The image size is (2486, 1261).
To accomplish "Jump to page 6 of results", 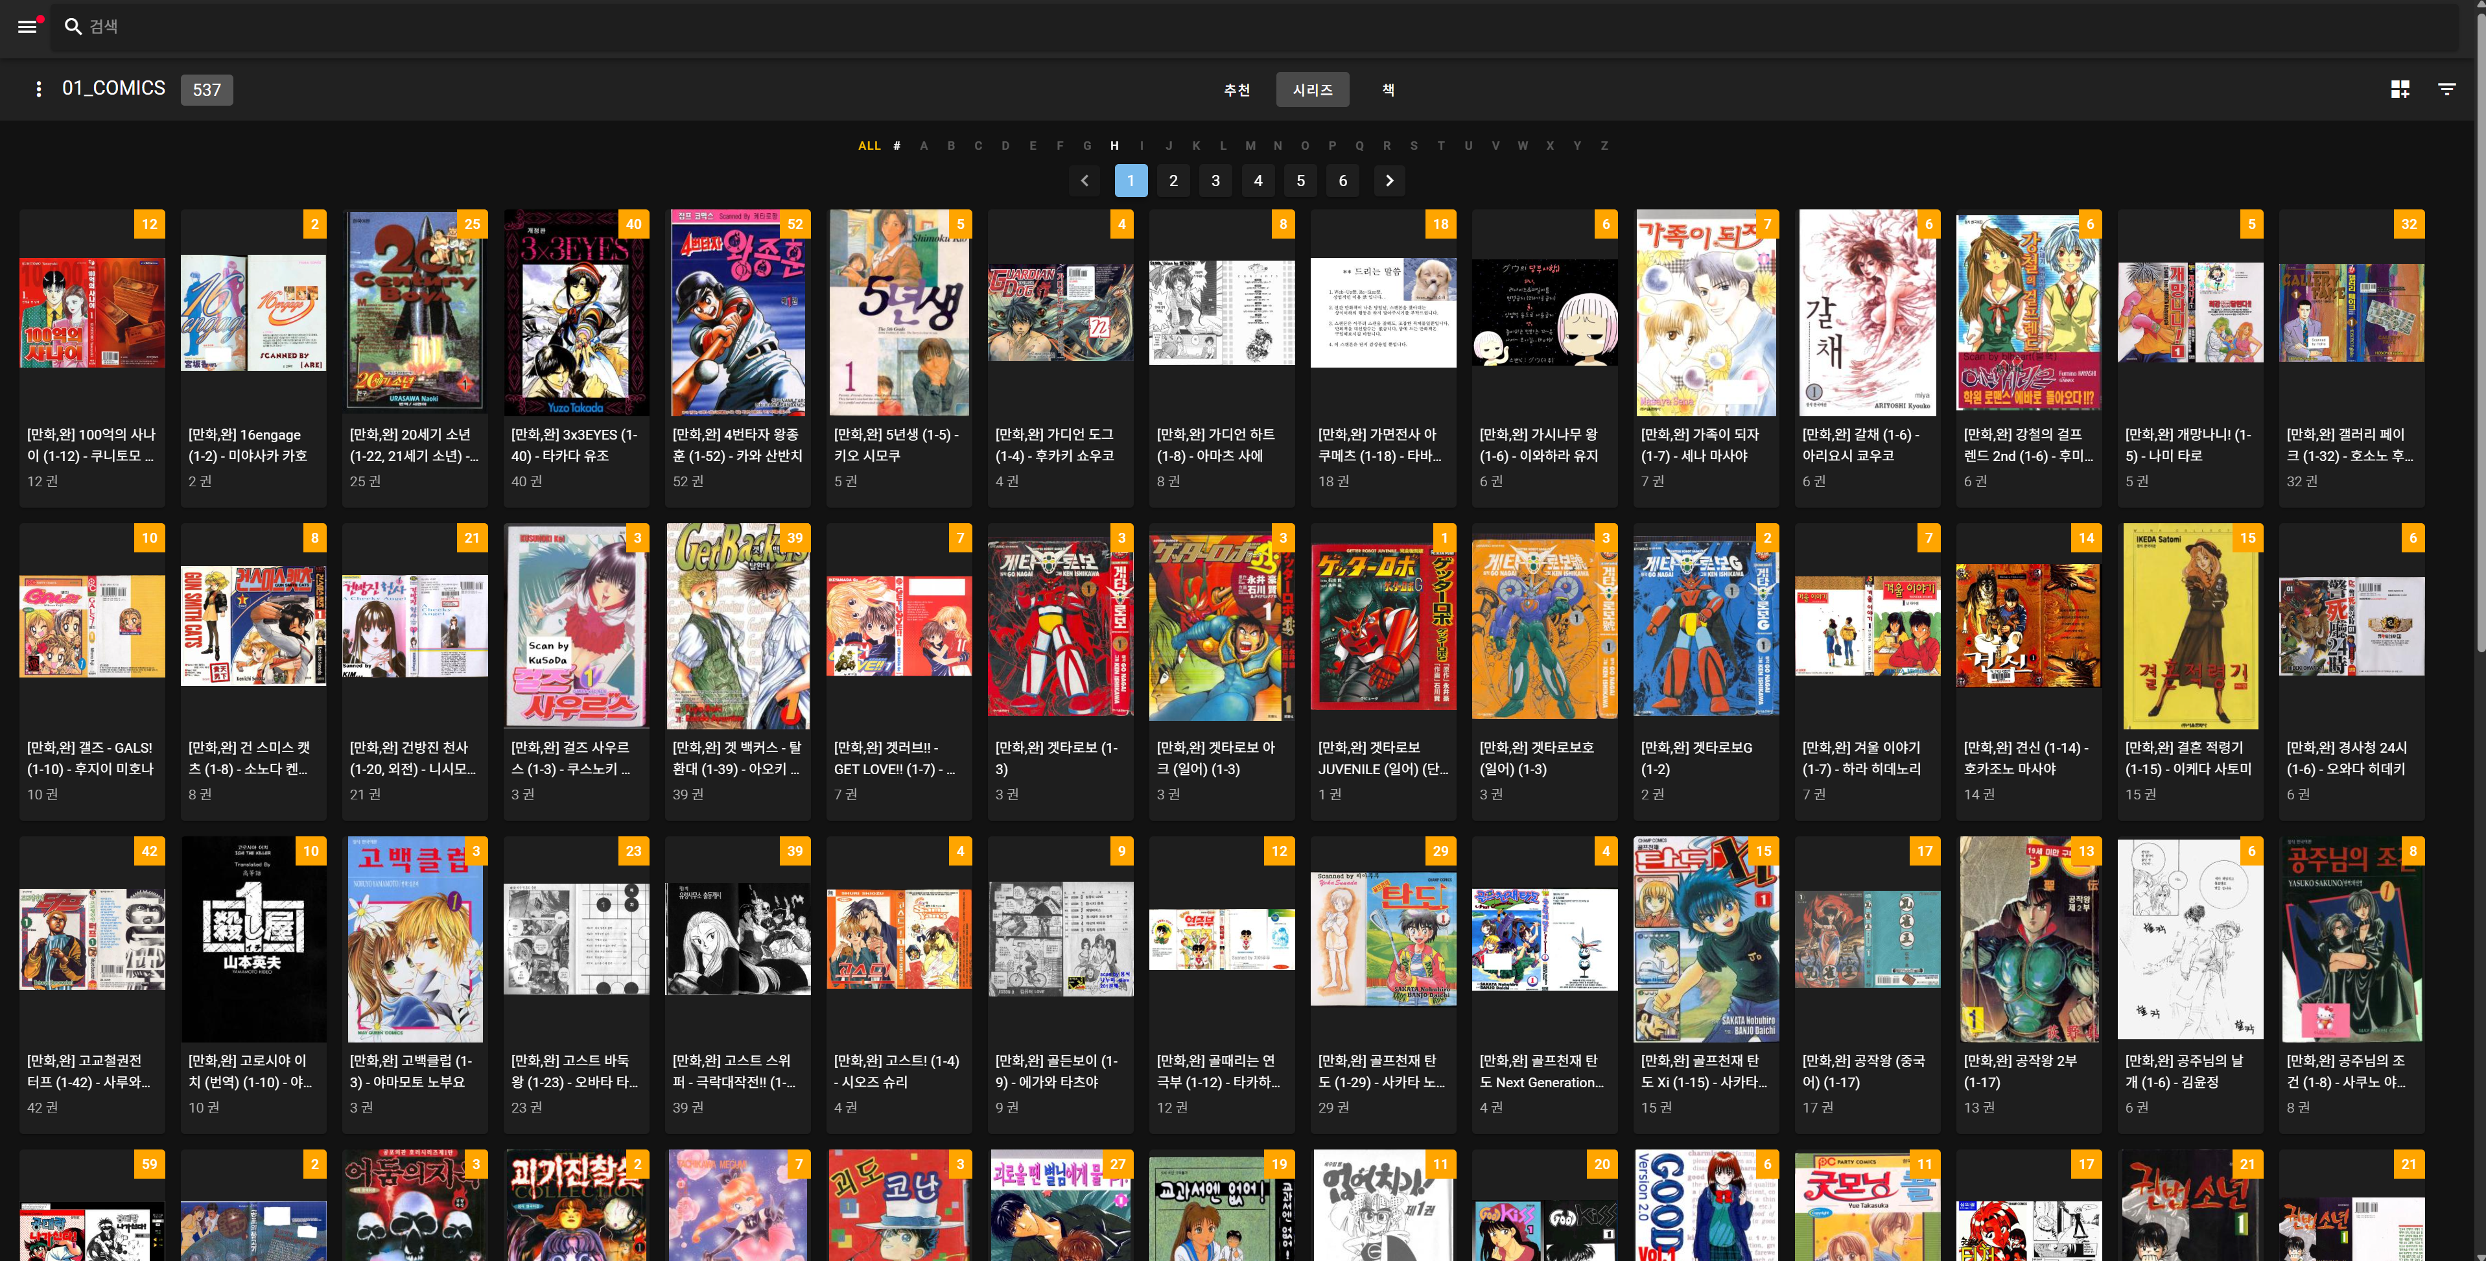I will click(1343, 180).
